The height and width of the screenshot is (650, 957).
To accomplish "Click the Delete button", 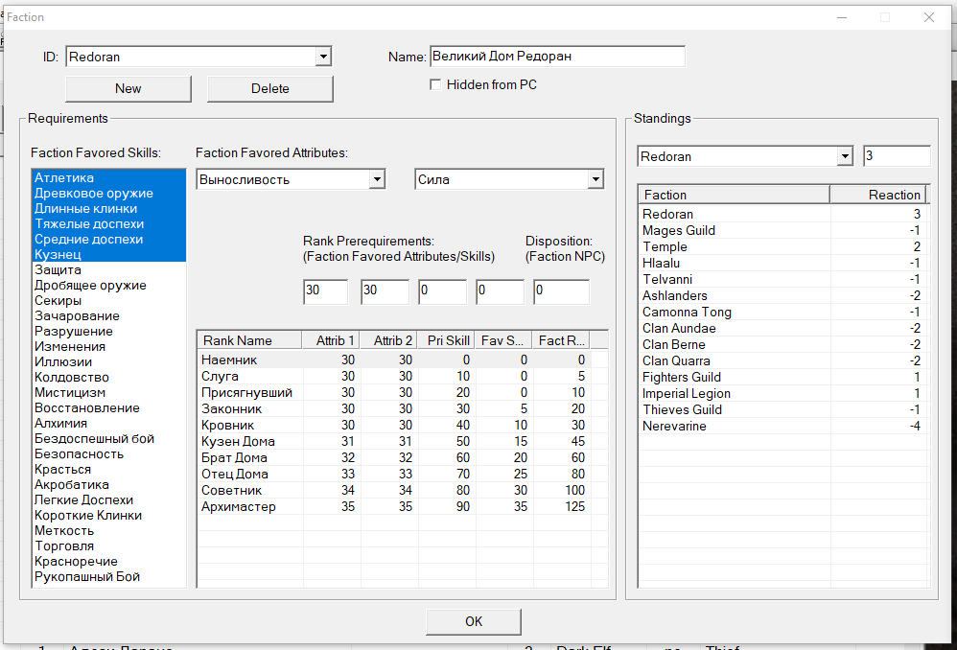I will click(x=269, y=88).
